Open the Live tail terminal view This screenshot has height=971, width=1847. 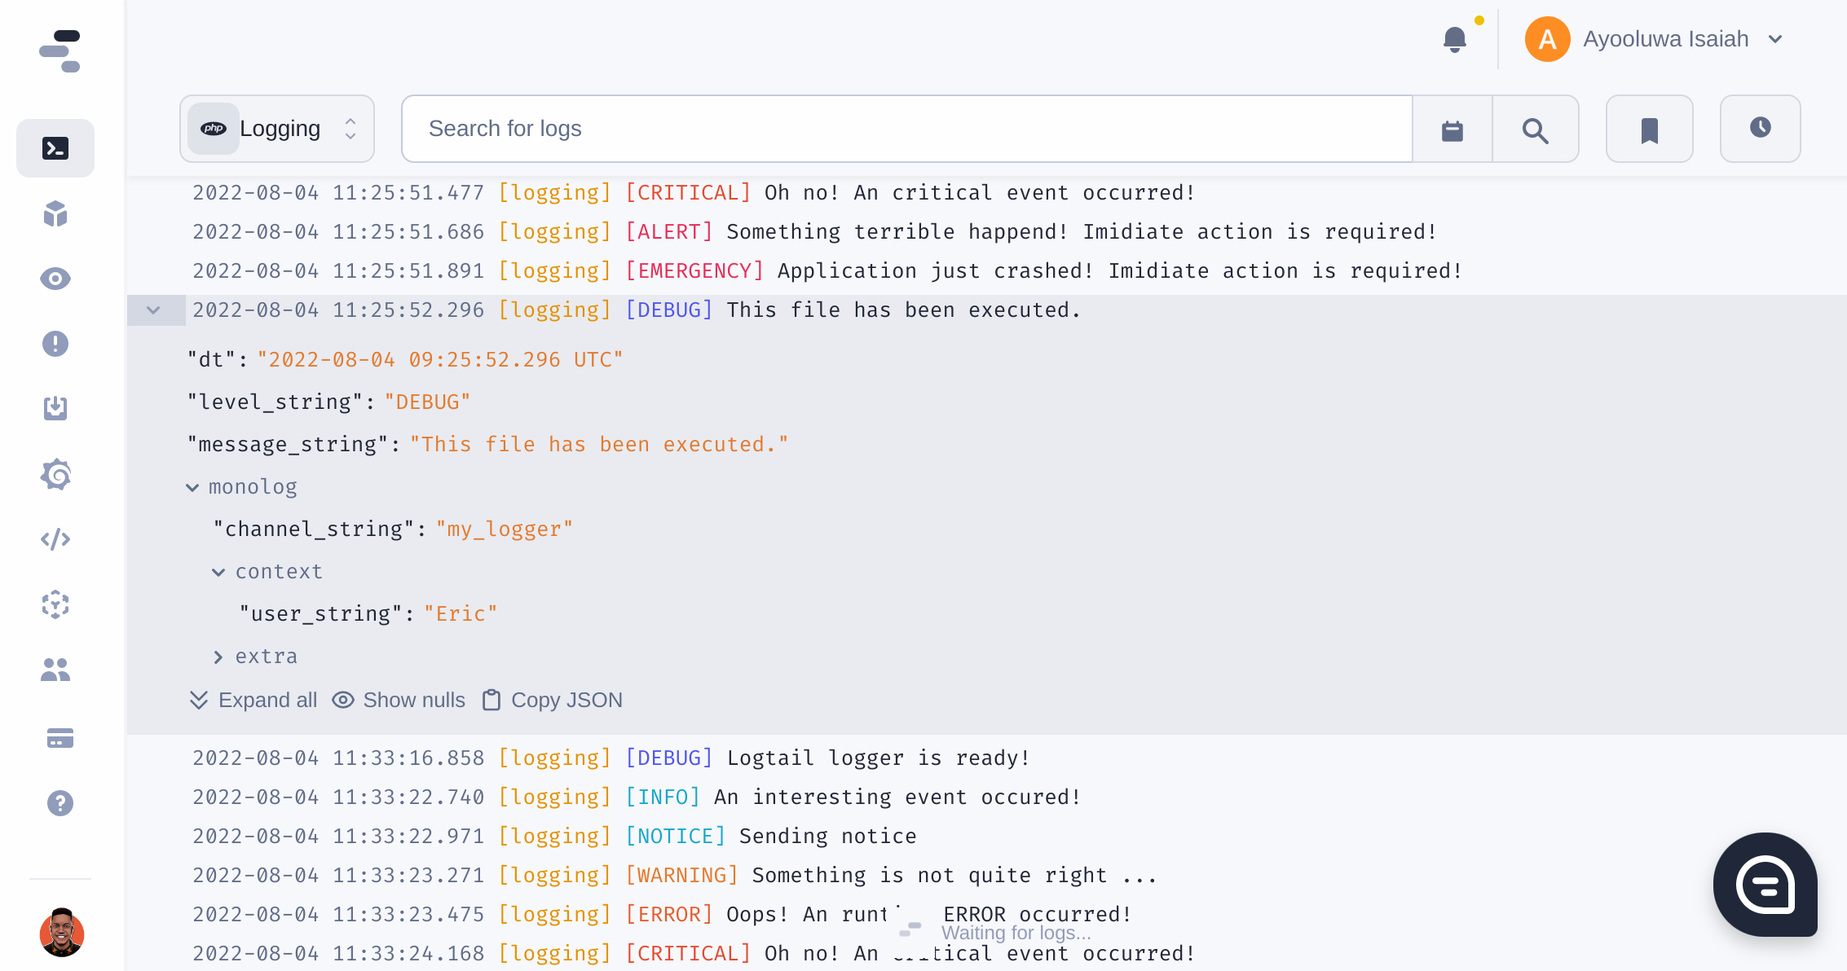(x=55, y=148)
